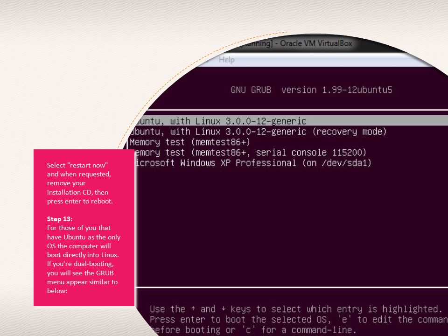The width and height of the screenshot is (448, 336).
Task: Open the Help menu in VirtualBox
Action: point(227,60)
